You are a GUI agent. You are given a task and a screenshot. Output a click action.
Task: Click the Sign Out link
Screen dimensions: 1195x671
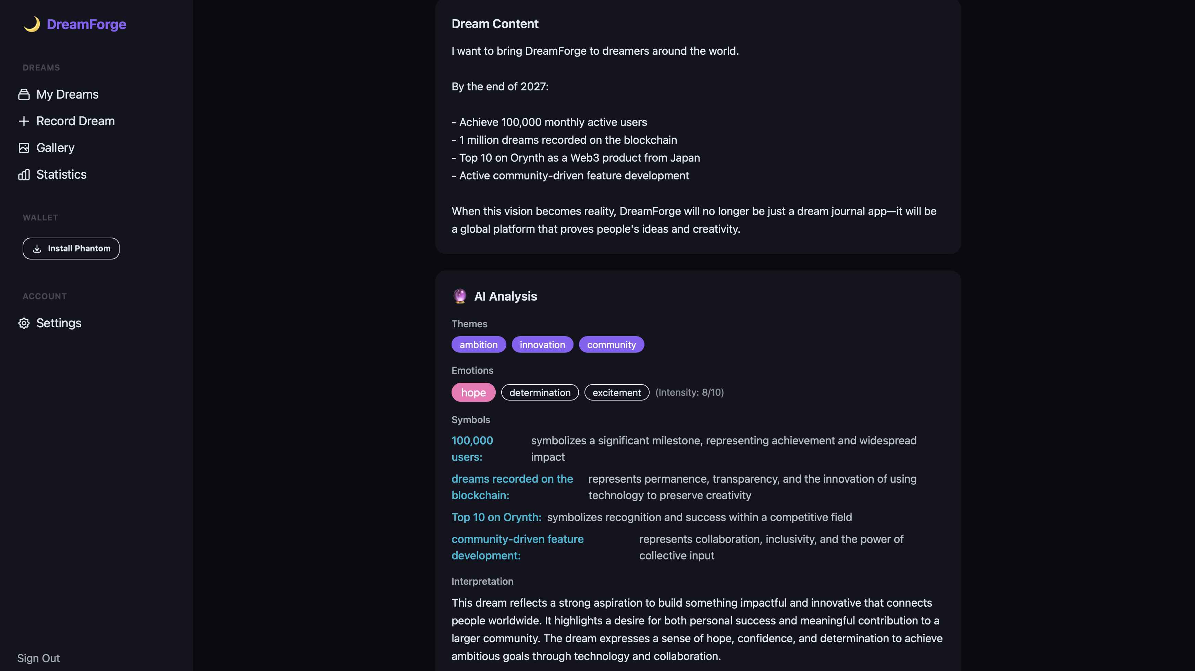tap(38, 658)
